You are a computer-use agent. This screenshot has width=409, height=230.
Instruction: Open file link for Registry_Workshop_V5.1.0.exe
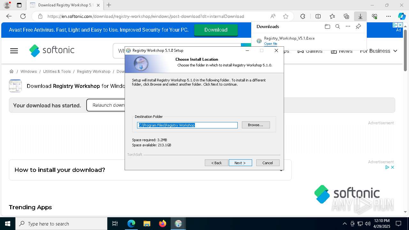(x=270, y=44)
